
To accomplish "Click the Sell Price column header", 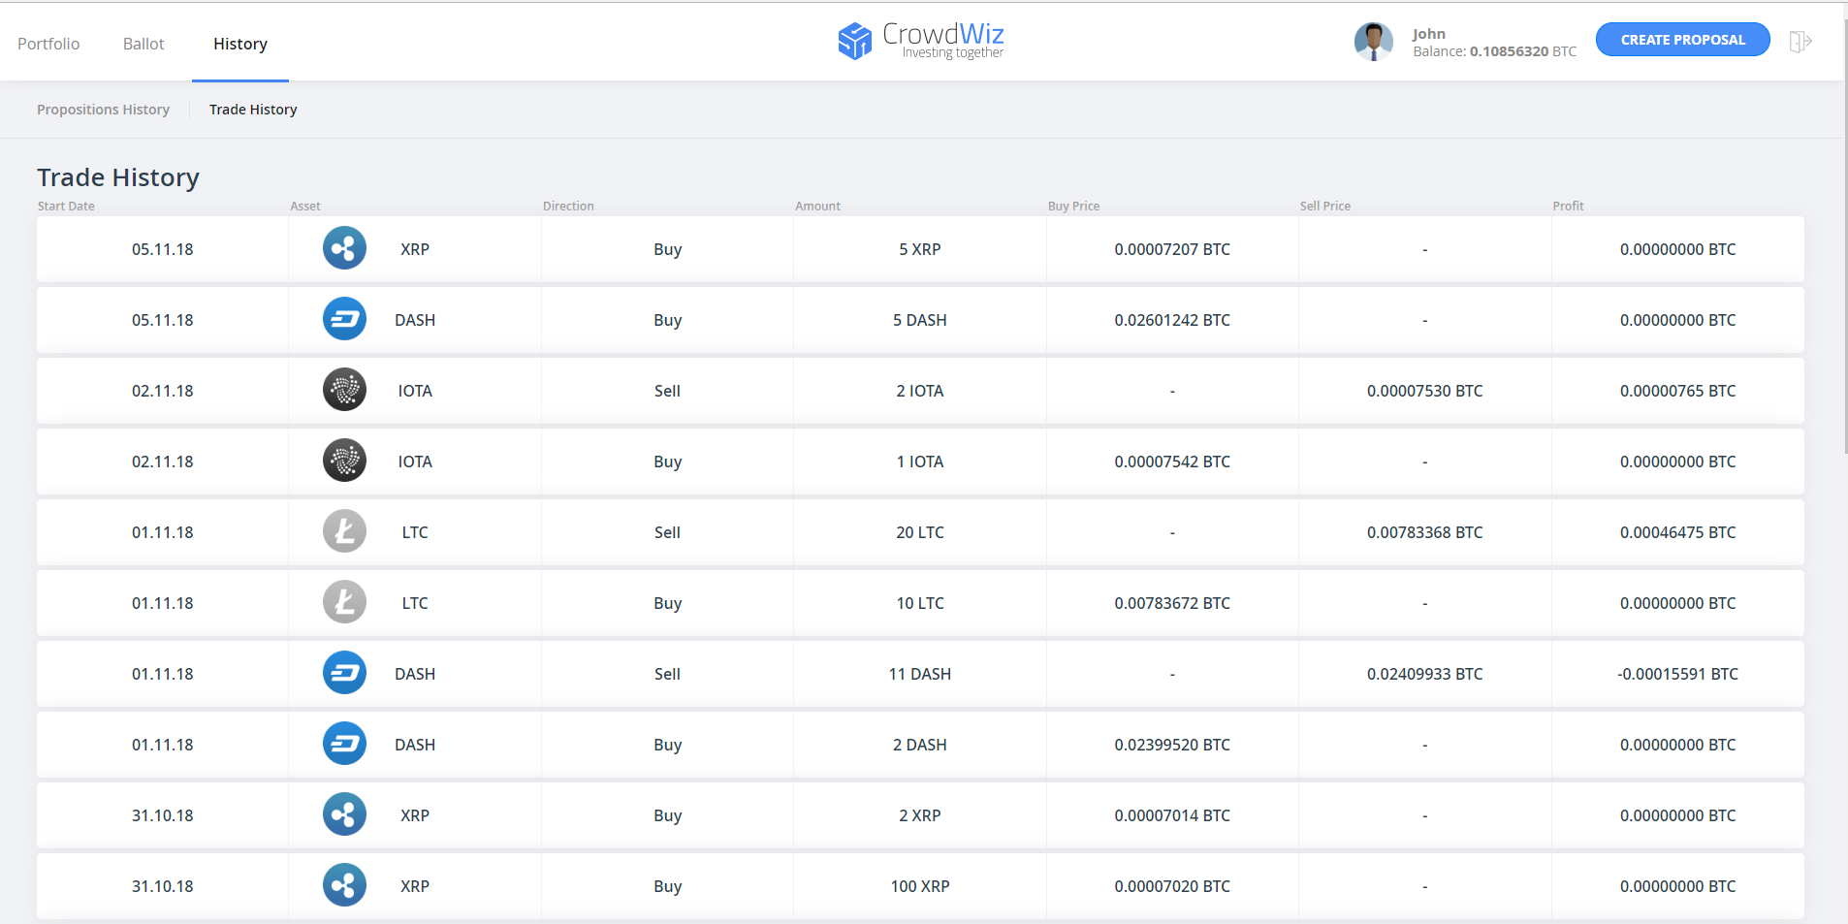I will click(x=1325, y=206).
